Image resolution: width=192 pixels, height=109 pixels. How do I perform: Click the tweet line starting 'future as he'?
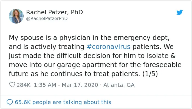pyautogui.click(x=83, y=74)
